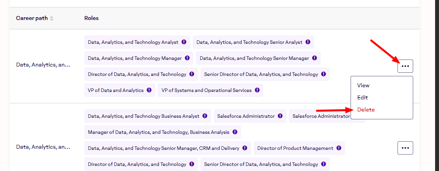The height and width of the screenshot is (171, 439).
Task: Click warning icon on Data, Analytics, and Technology Senior Analyst
Action: tap(308, 42)
